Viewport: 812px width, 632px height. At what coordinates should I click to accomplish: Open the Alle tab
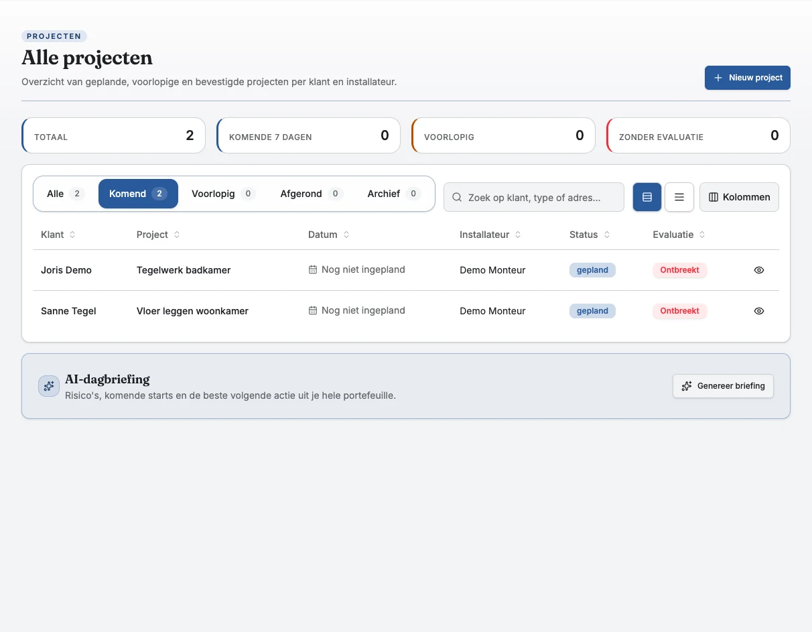66,194
